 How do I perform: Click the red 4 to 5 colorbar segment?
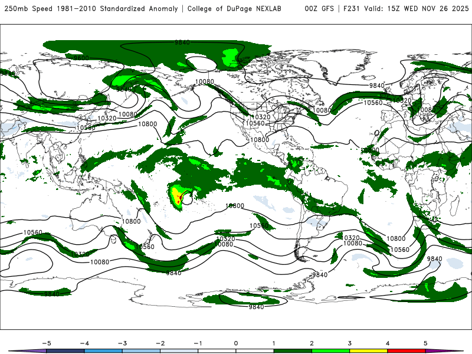pyautogui.click(x=407, y=351)
